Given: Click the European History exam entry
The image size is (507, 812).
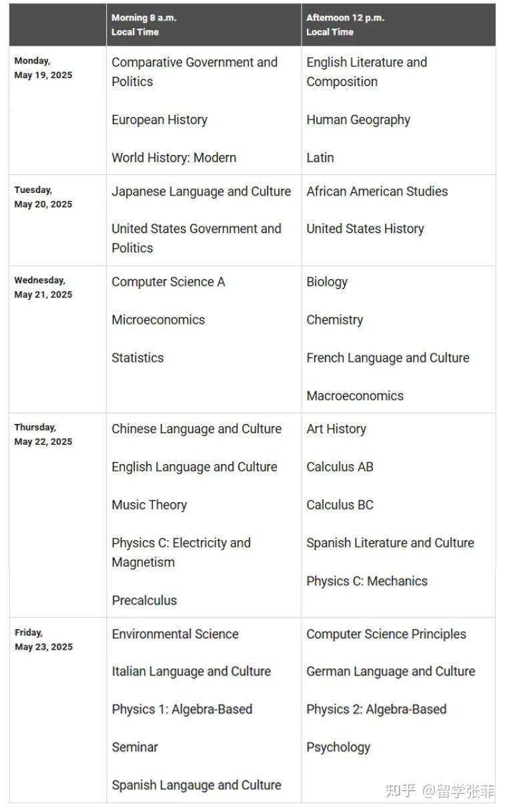Looking at the screenshot, I should 159,120.
